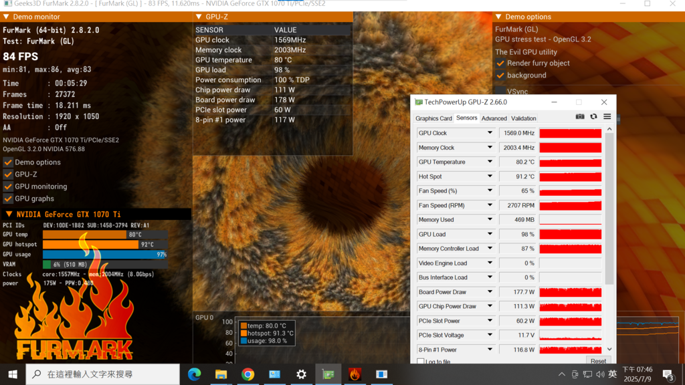Click the PCIe Slot Voltage 11.7 V value
This screenshot has height=385, width=685.
point(518,336)
